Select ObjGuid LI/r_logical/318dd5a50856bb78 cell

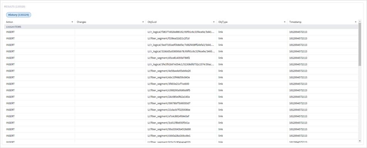pyautogui.click(x=181, y=51)
